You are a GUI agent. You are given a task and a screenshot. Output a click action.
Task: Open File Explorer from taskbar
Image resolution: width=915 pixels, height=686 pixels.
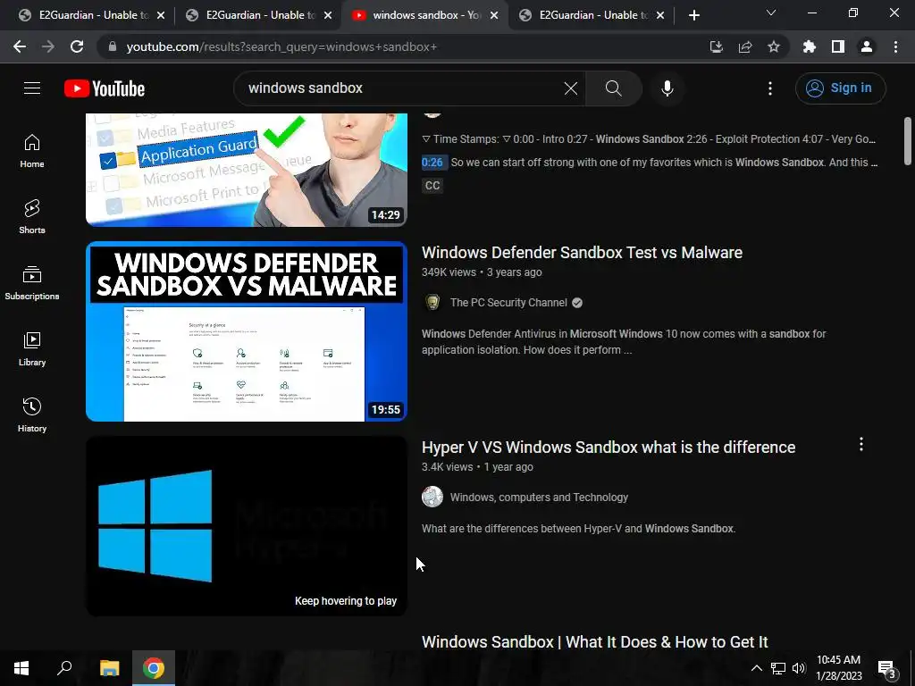click(x=109, y=668)
